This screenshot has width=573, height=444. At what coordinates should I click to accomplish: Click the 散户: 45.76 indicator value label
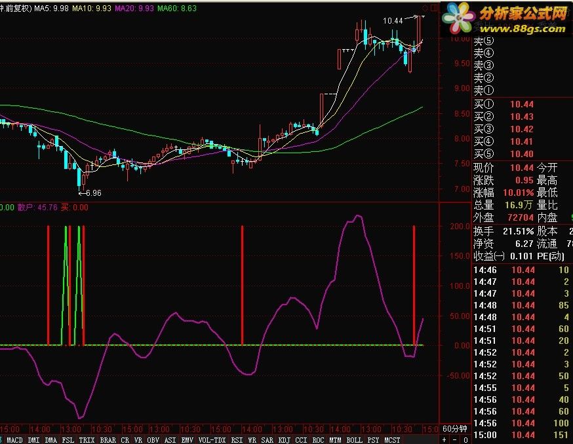click(37, 208)
